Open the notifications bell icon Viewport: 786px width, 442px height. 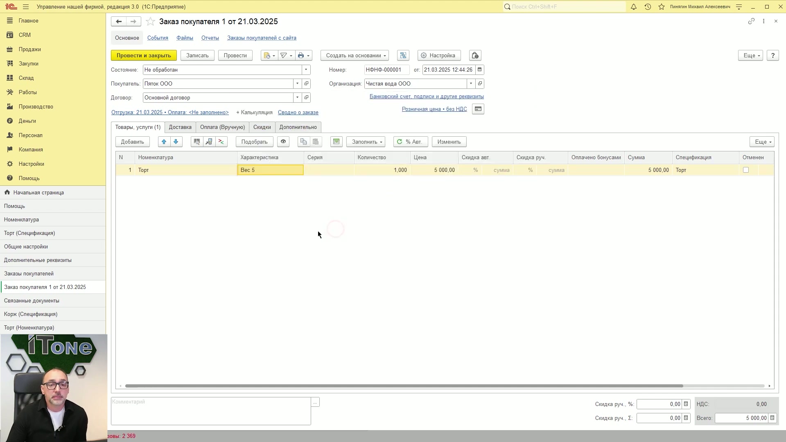tap(634, 7)
